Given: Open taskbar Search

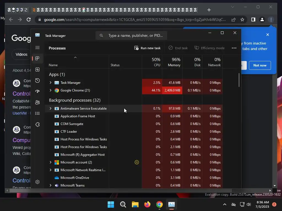Looking at the screenshot, I should pyautogui.click(x=123, y=204).
